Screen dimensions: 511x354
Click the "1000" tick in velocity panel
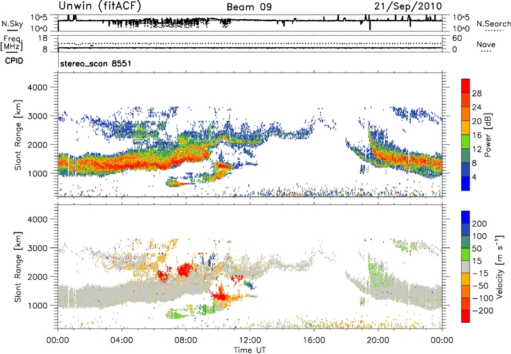[37, 305]
